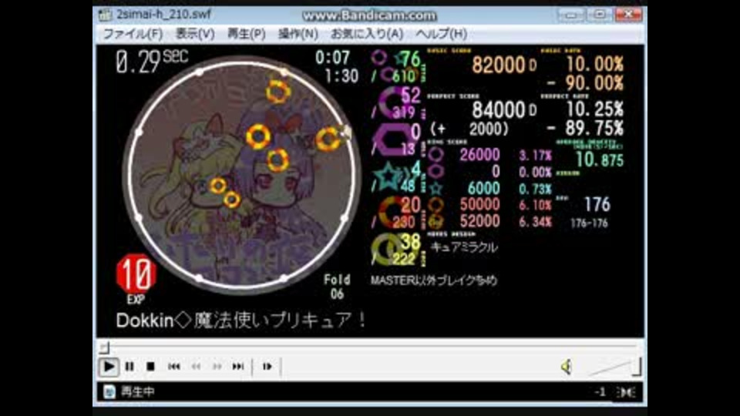Click the status bar file icon

click(x=109, y=391)
